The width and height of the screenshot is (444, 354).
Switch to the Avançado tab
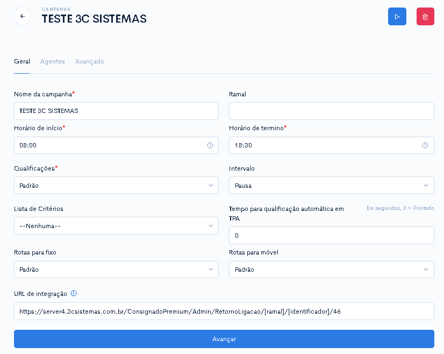pyautogui.click(x=89, y=61)
